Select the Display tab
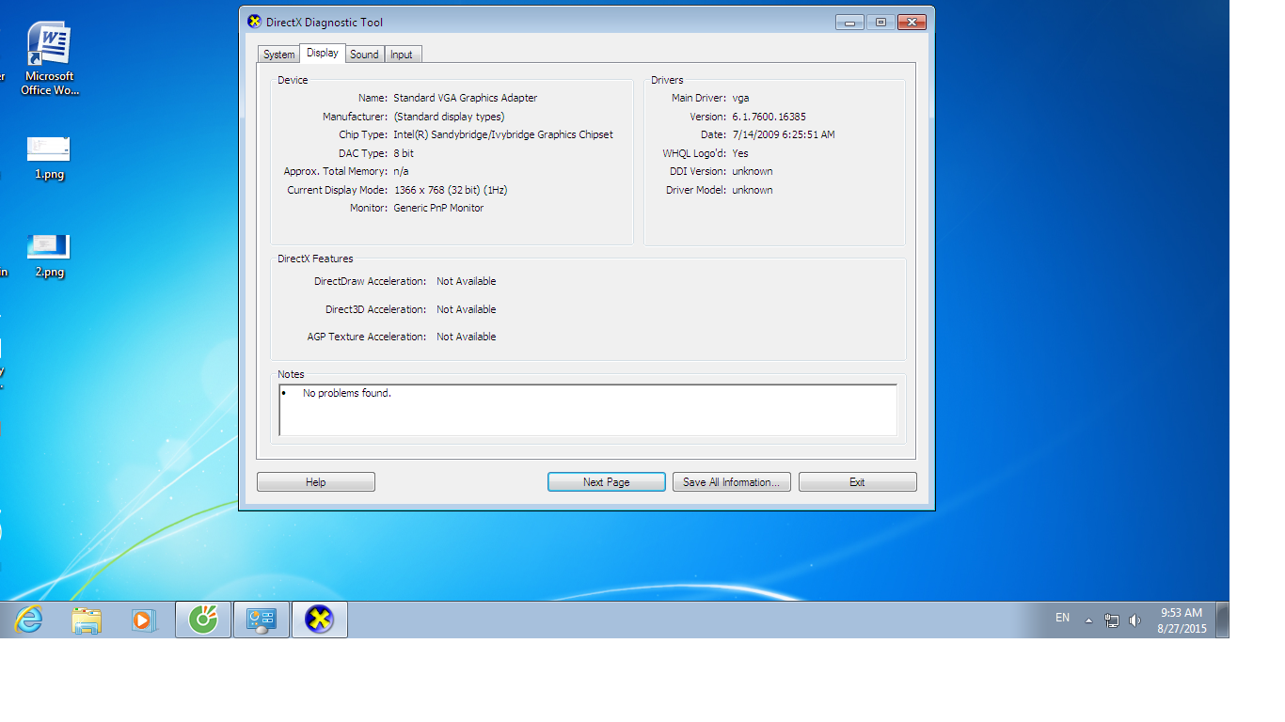Screen dimensions: 1285x722 (x=323, y=54)
